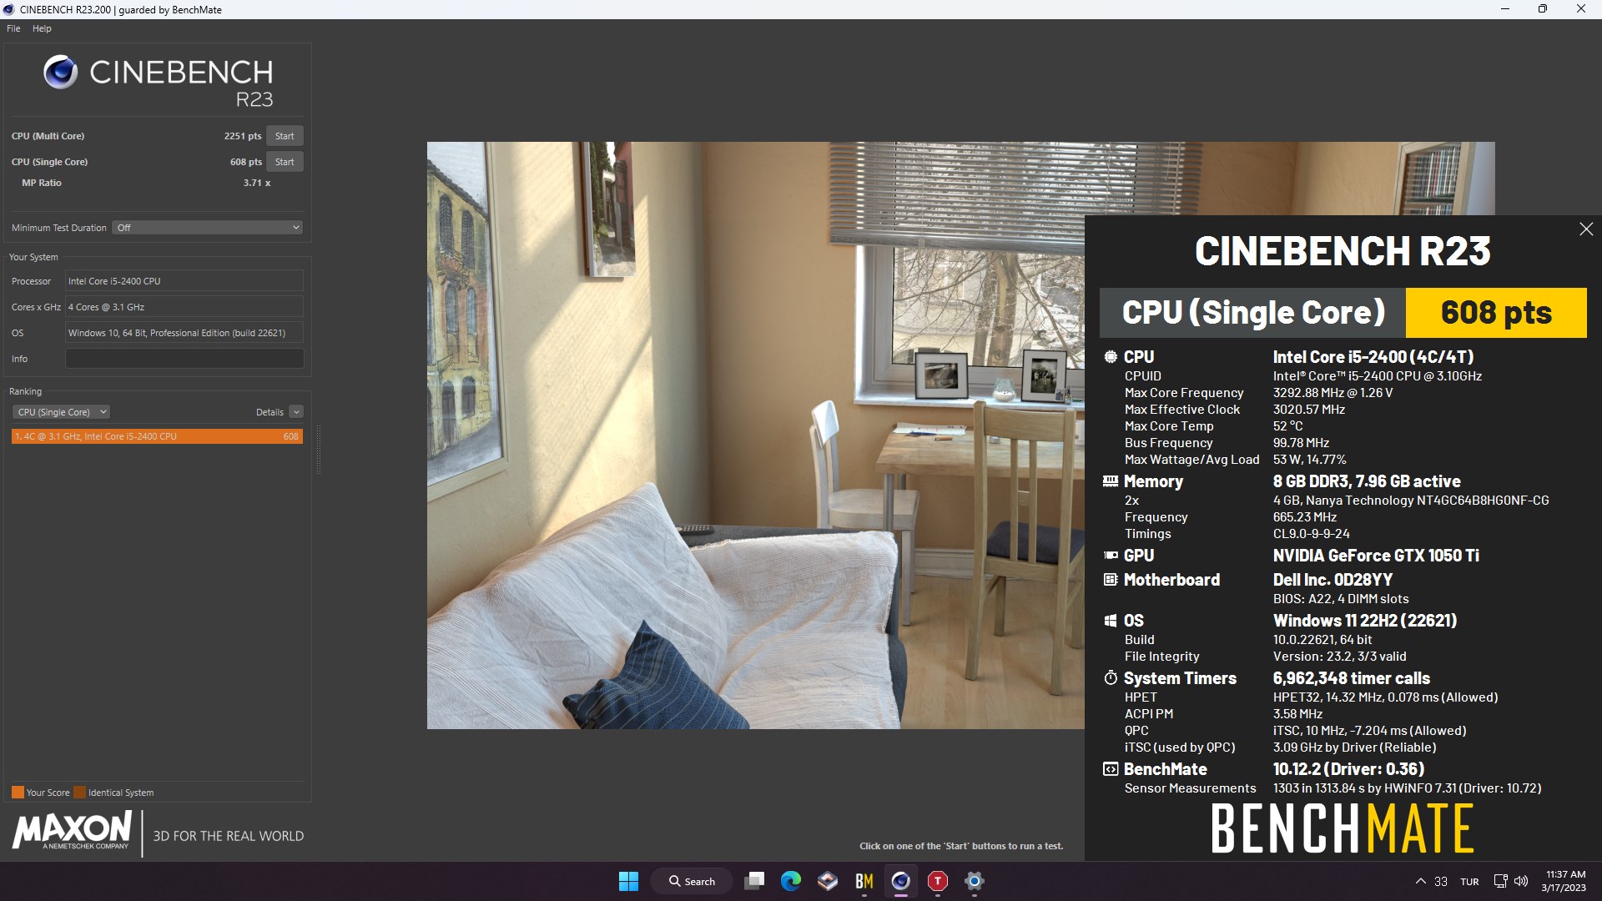Image resolution: width=1602 pixels, height=901 pixels.
Task: Click the 608 pts yellow score badge
Action: pos(1496,313)
